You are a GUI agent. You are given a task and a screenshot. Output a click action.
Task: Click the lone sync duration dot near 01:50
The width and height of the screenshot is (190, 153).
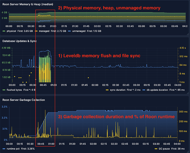pyautogui.click(x=88, y=78)
